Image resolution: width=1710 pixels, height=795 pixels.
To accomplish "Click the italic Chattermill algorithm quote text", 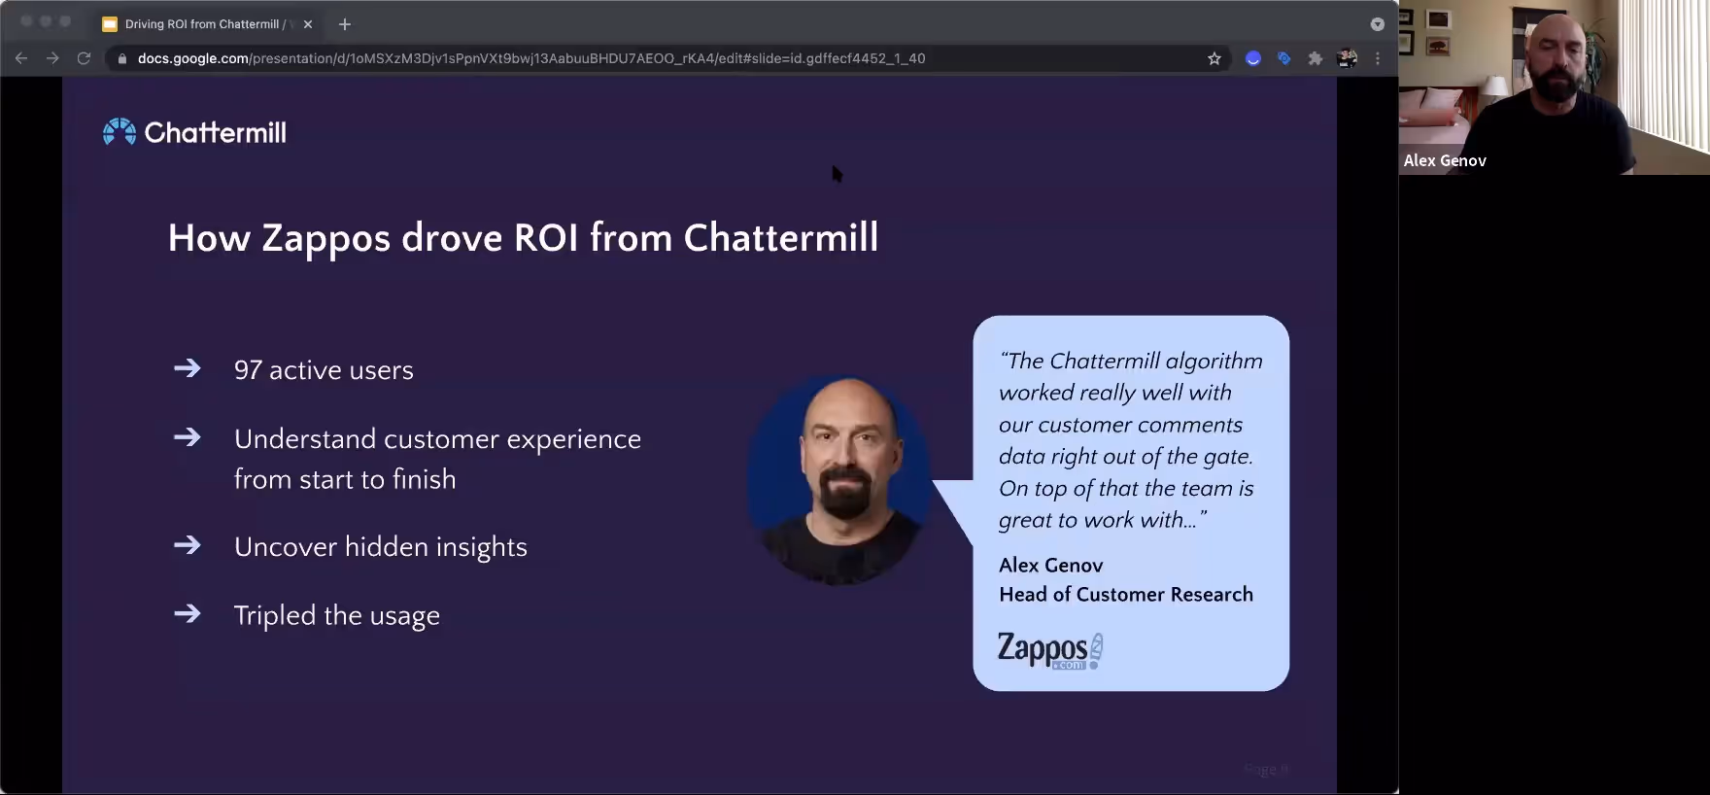I will click(1131, 440).
